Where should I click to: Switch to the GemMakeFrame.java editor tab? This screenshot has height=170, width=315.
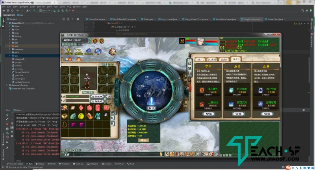[x=226, y=19]
